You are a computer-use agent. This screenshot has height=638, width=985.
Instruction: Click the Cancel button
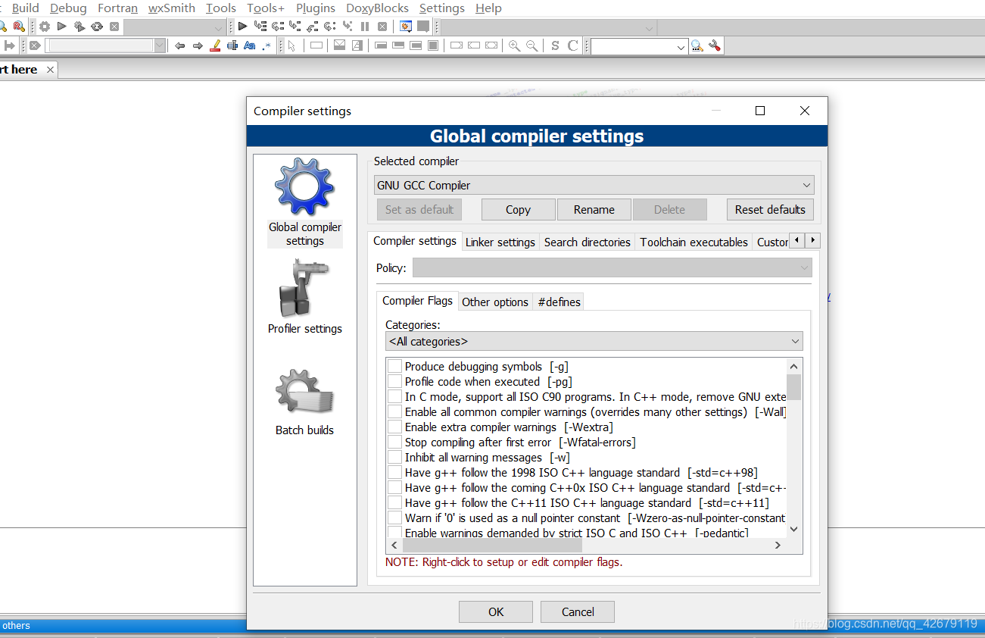pos(578,611)
